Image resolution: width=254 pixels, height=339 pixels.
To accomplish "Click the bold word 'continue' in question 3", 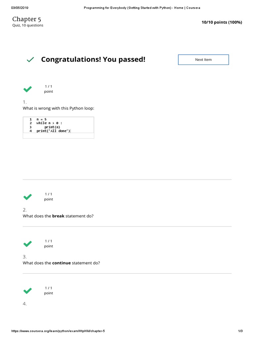I will [62, 263].
